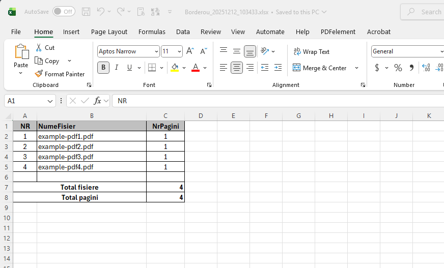
Task: Open Alignment settings dialog launcher
Action: point(363,85)
